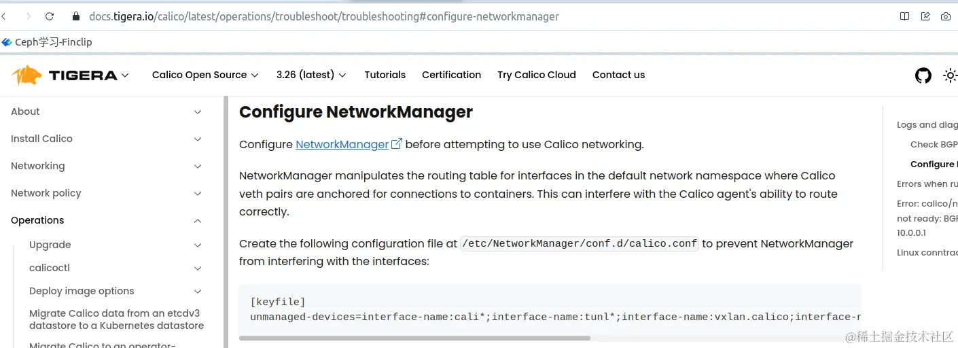The height and width of the screenshot is (348, 958).
Task: Click the padlock site security icon
Action: [75, 16]
